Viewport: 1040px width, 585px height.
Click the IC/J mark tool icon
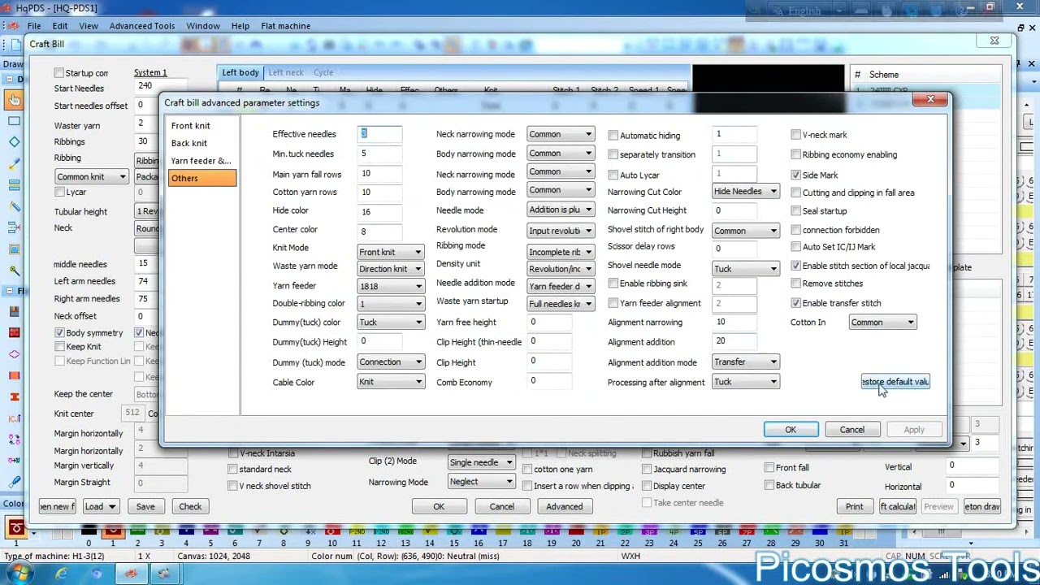click(x=14, y=418)
